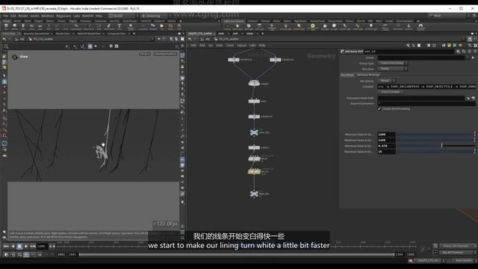Open the Run Over dropdown
The image size is (478, 269).
393,69
